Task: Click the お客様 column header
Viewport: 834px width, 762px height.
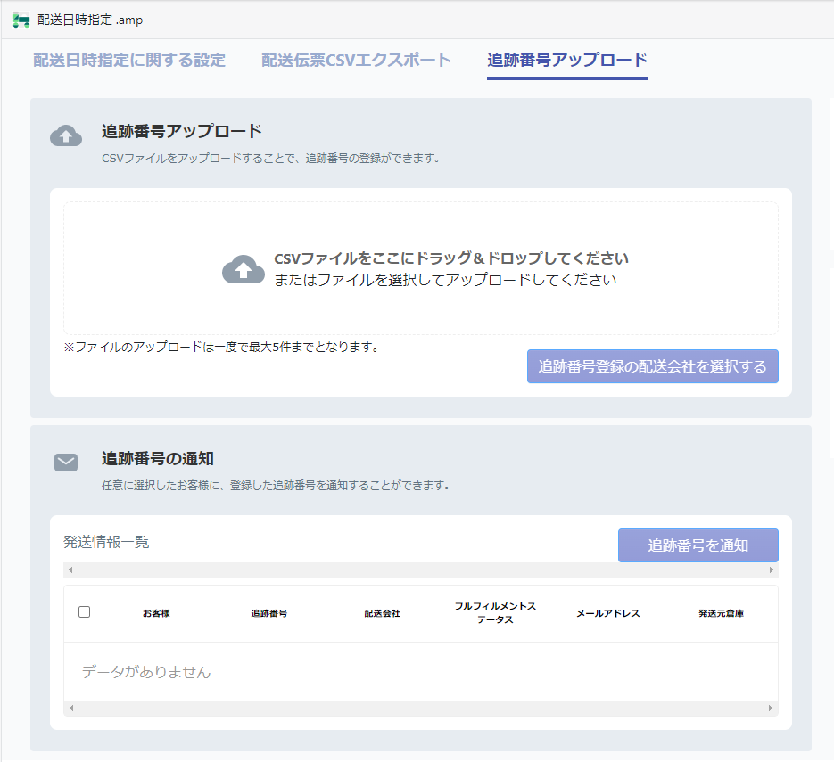Action: coord(156,613)
